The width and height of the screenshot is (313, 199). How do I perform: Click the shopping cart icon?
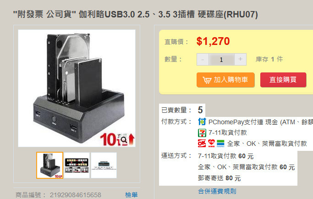pyautogui.click(x=207, y=80)
